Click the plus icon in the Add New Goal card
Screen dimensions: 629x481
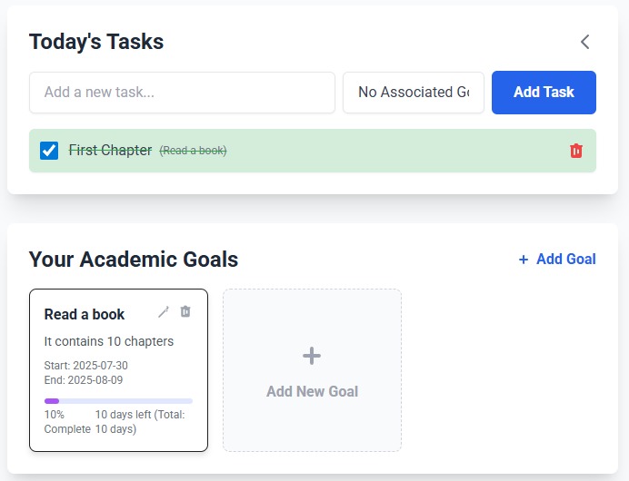[312, 356]
